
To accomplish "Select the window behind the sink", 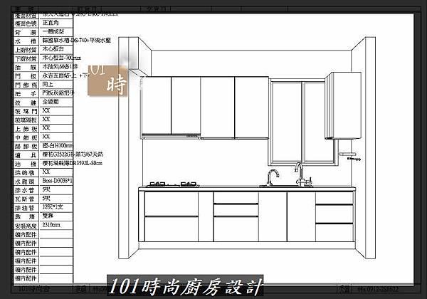I will [x=302, y=122].
